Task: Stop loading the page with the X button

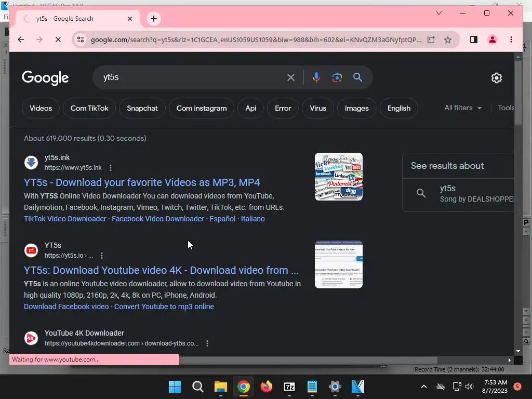Action: click(58, 39)
